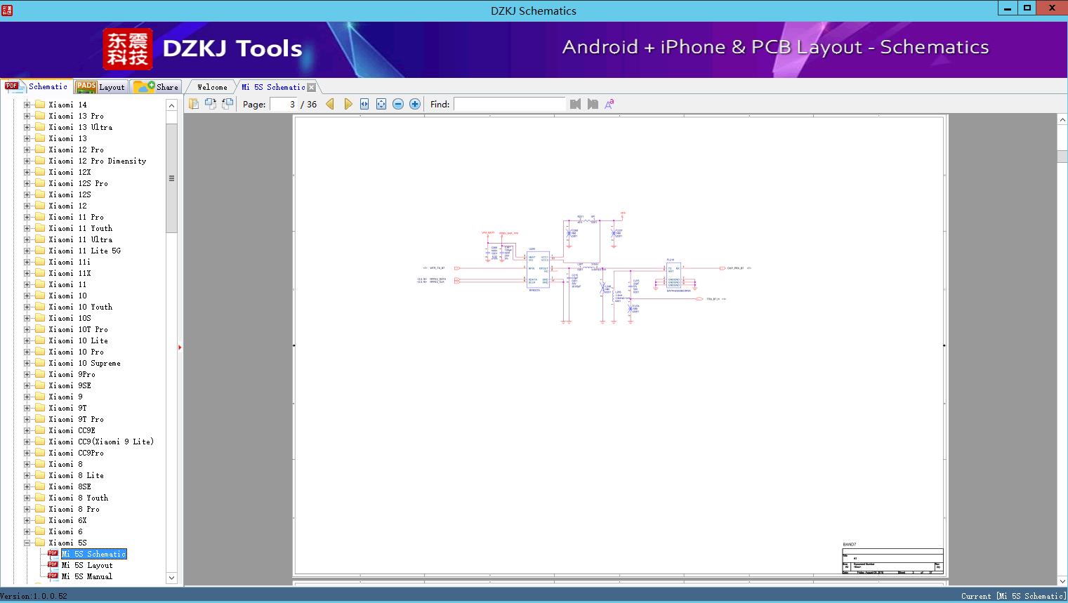Image resolution: width=1068 pixels, height=603 pixels.
Task: Select the Xiaomi 12X folder row
Action: tap(70, 172)
